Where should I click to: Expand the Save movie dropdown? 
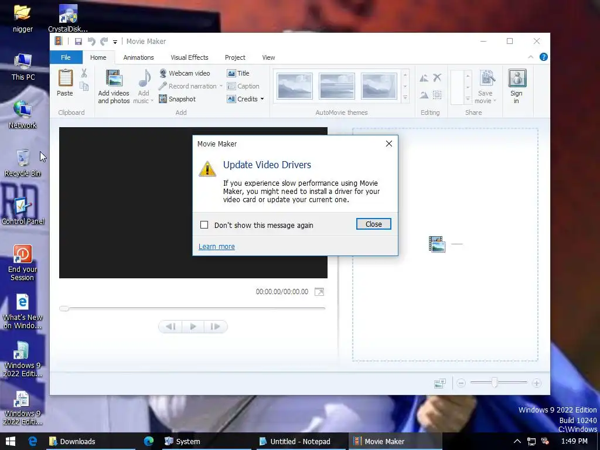(x=495, y=101)
